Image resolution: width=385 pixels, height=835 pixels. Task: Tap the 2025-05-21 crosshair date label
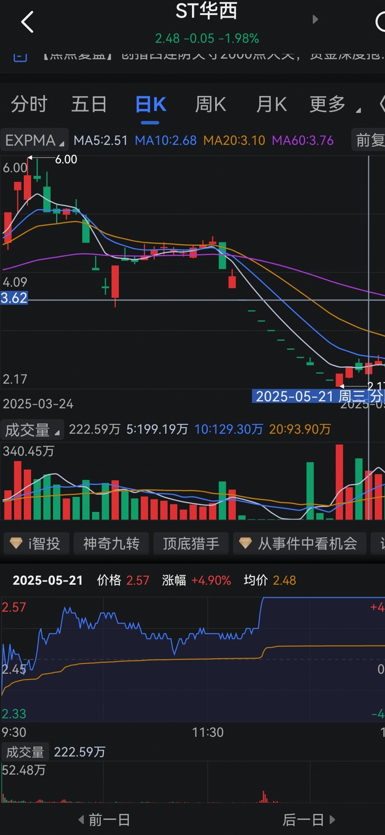[x=318, y=396]
